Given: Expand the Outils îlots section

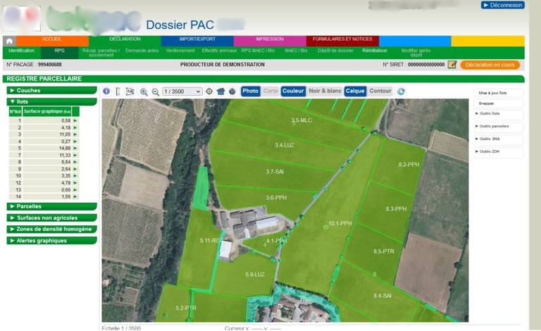Looking at the screenshot, I should pos(499,114).
